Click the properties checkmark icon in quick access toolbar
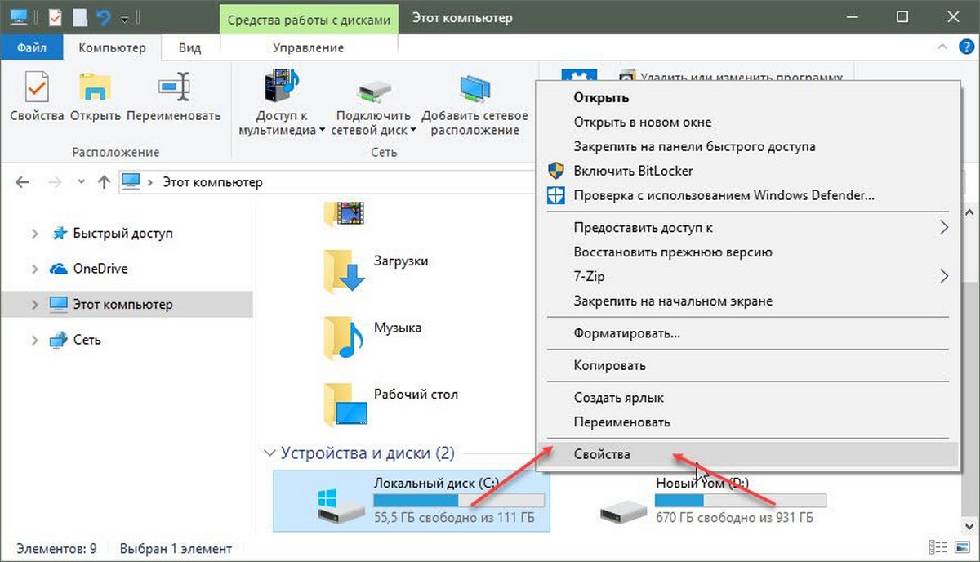The image size is (980, 562). pyautogui.click(x=55, y=16)
